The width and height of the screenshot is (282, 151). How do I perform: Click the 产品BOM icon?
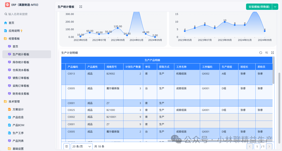[10, 125]
